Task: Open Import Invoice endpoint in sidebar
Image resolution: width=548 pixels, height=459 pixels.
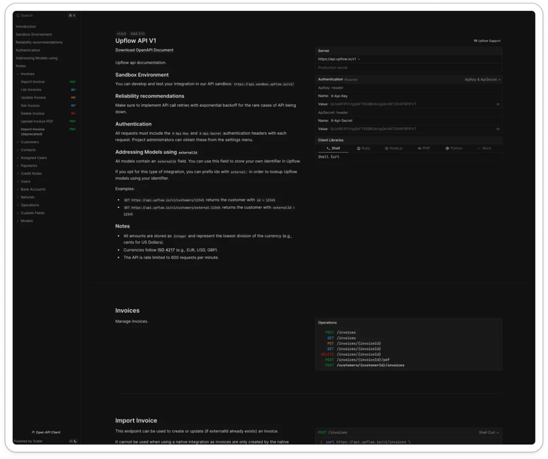Action: tap(32, 82)
